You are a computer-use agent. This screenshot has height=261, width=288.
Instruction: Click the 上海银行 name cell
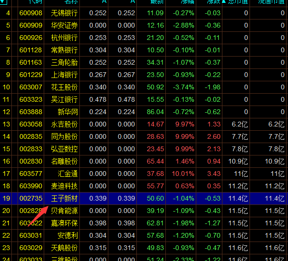64,75
